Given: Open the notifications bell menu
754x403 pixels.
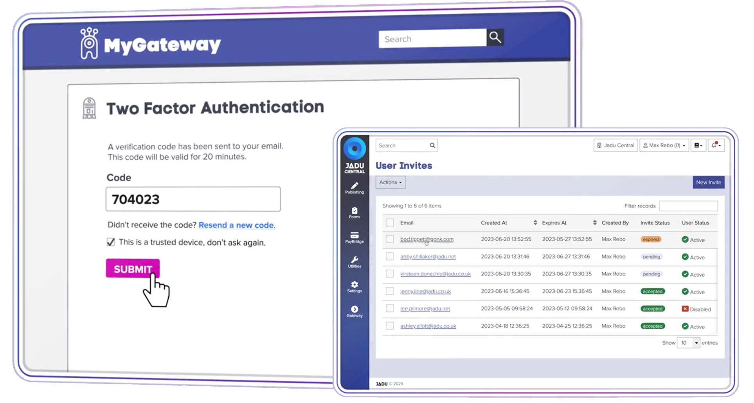Looking at the screenshot, I should [x=716, y=145].
